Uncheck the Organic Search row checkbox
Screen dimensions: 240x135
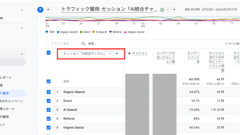click(49, 92)
